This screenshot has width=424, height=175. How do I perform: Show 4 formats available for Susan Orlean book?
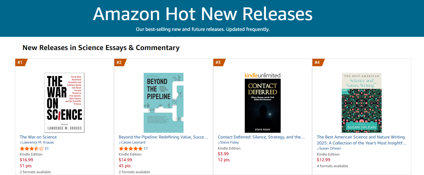332,166
